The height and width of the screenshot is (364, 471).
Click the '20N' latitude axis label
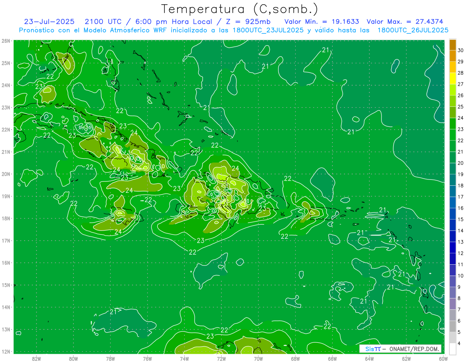[x=5, y=174]
